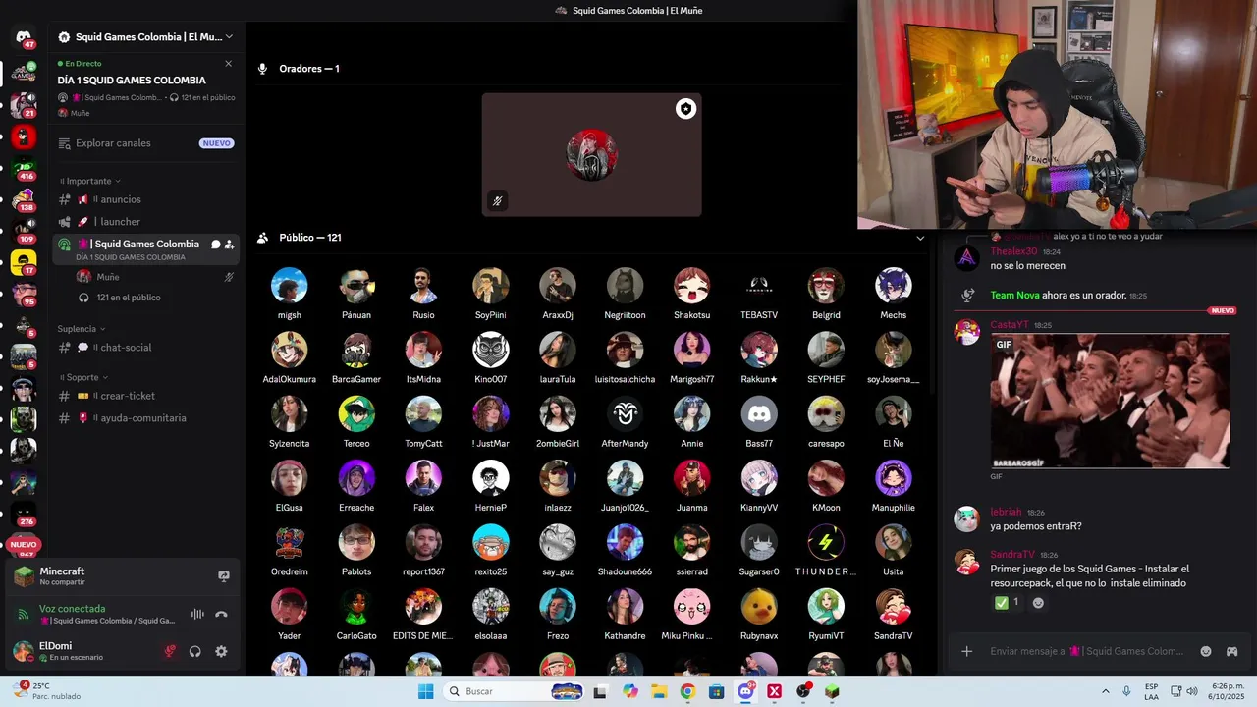Open the hidden system tray icons chevron
Screen dimensions: 1257x707
coord(1105,691)
